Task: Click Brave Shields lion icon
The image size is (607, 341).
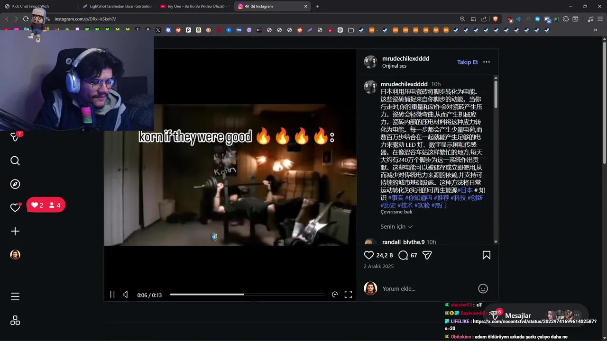Action: (x=496, y=19)
